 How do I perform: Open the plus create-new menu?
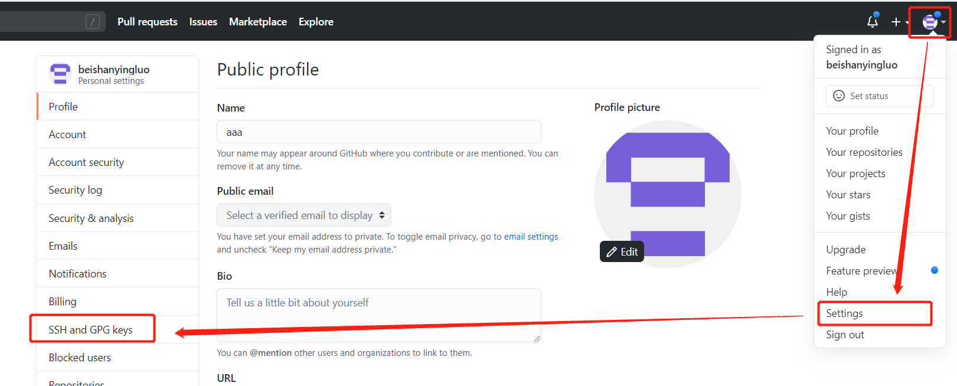pos(900,22)
